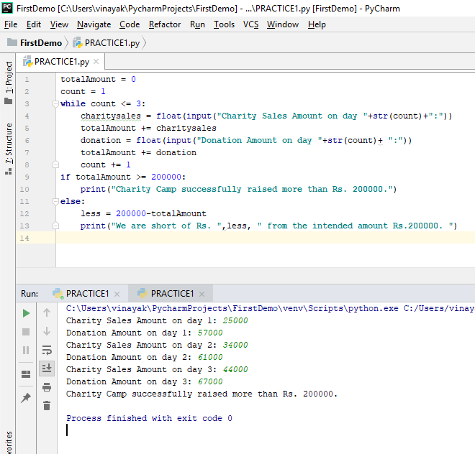The width and height of the screenshot is (475, 454).
Task: Open the VCS menu
Action: coord(251,24)
